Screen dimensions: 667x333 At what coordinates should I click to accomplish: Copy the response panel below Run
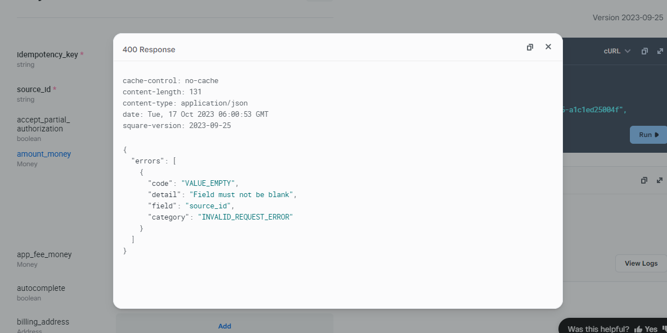click(x=645, y=180)
